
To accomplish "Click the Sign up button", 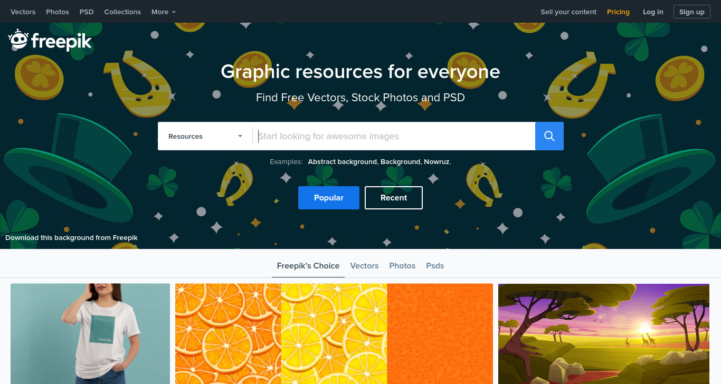I will tap(691, 12).
